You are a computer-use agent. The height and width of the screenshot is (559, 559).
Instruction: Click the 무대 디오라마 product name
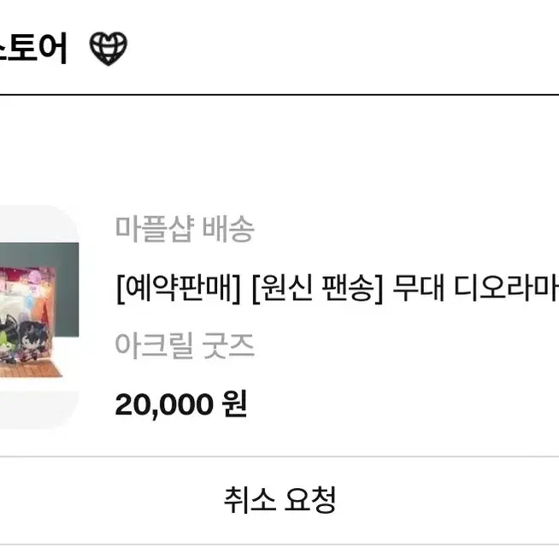pyautogui.click(x=476, y=288)
